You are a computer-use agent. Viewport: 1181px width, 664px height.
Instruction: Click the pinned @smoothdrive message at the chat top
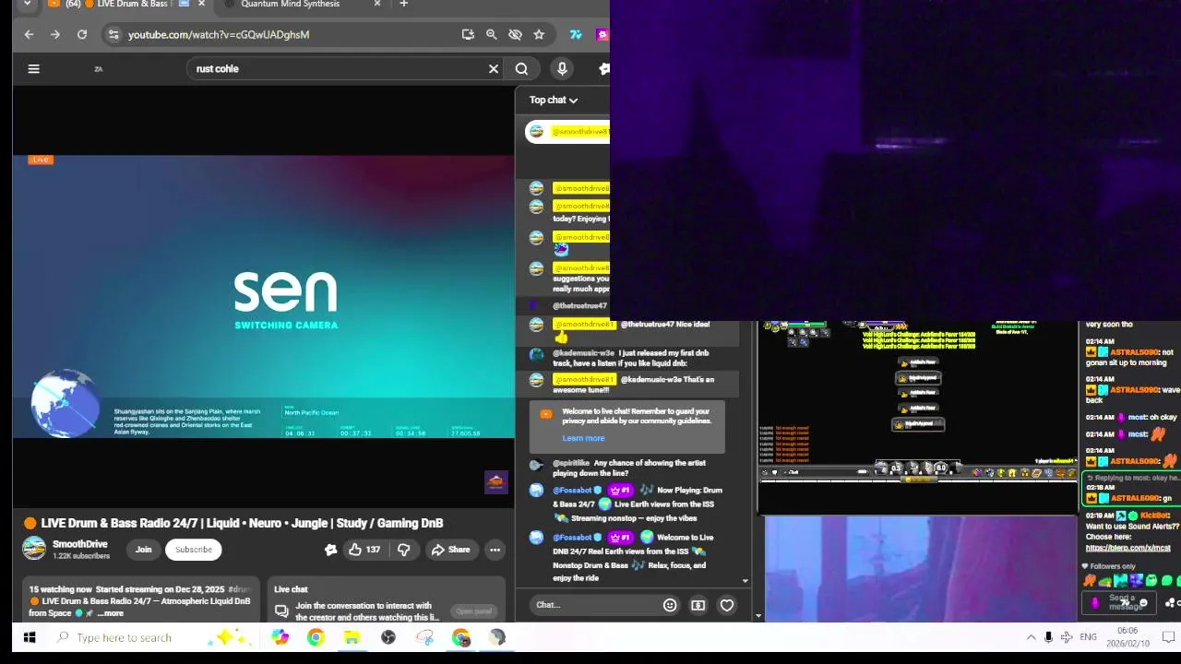tap(567, 131)
